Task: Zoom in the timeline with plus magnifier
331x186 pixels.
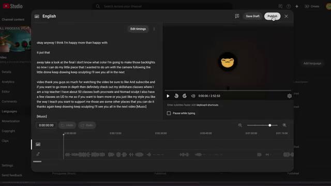Action: pos(284,125)
